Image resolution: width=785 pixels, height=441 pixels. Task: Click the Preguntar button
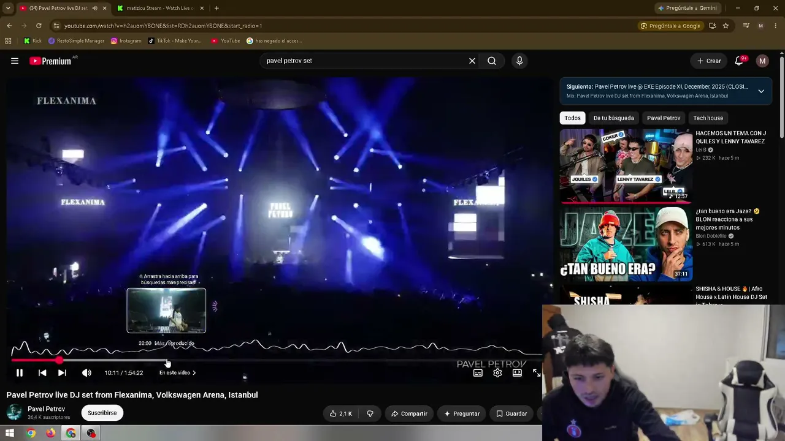462,413
